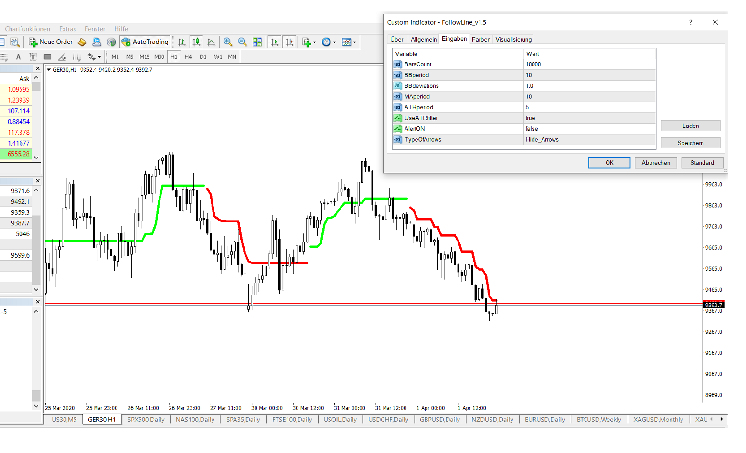The width and height of the screenshot is (746, 453).
Task: Select the MN timeframe
Action: (232, 57)
